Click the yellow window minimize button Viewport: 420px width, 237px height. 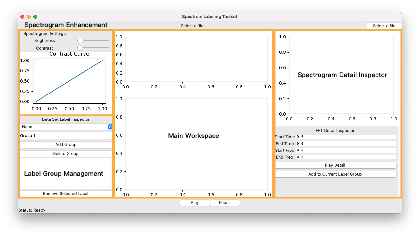(29, 17)
